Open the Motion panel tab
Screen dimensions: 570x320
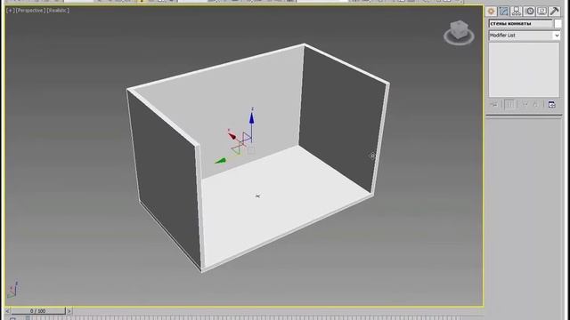coord(529,12)
